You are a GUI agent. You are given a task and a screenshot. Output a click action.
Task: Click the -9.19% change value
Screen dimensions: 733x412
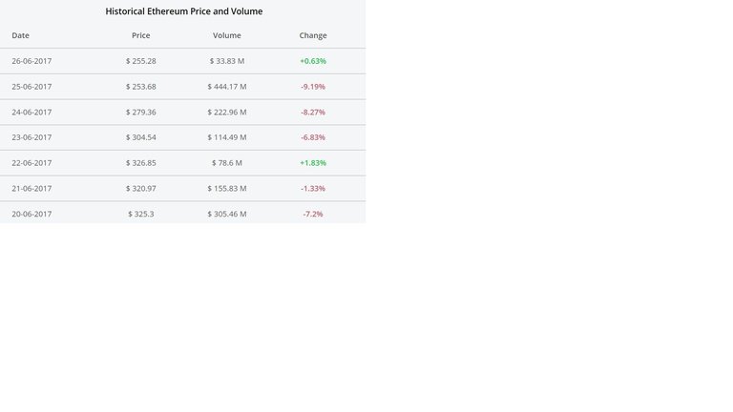pyautogui.click(x=313, y=87)
